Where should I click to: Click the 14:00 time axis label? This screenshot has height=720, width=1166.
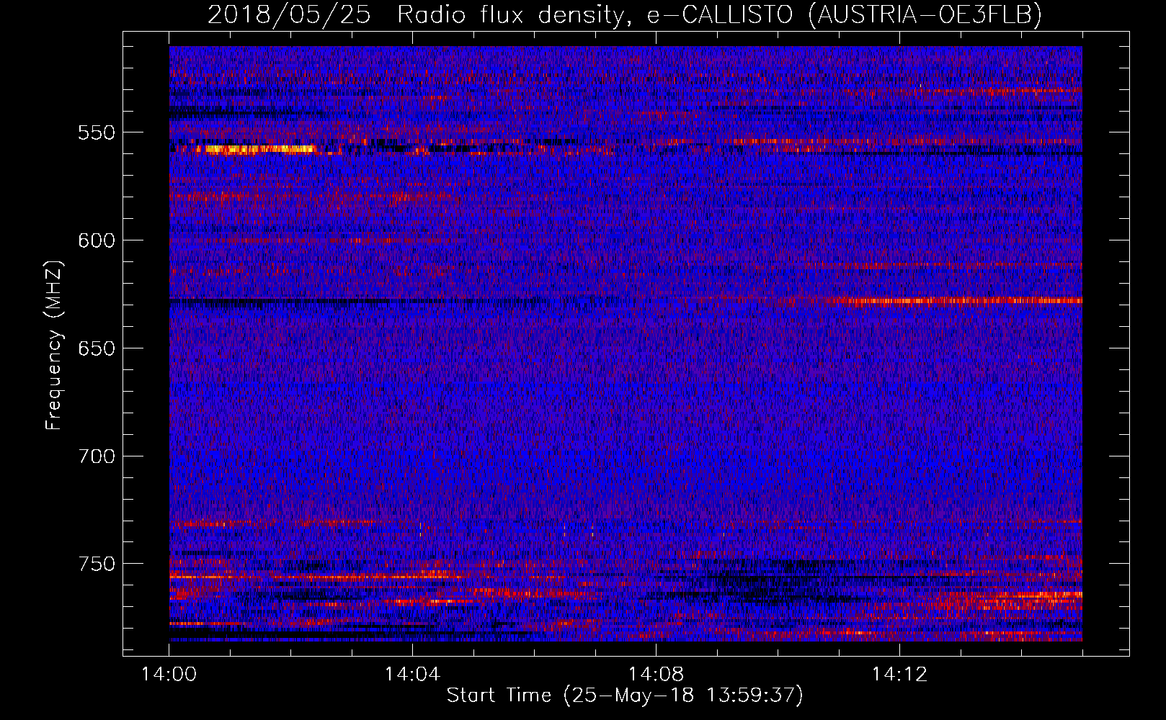(x=169, y=675)
